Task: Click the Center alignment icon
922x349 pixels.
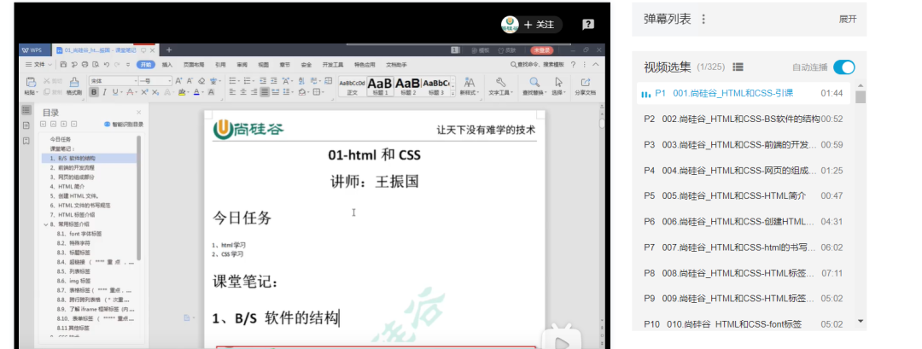Action: click(x=242, y=92)
